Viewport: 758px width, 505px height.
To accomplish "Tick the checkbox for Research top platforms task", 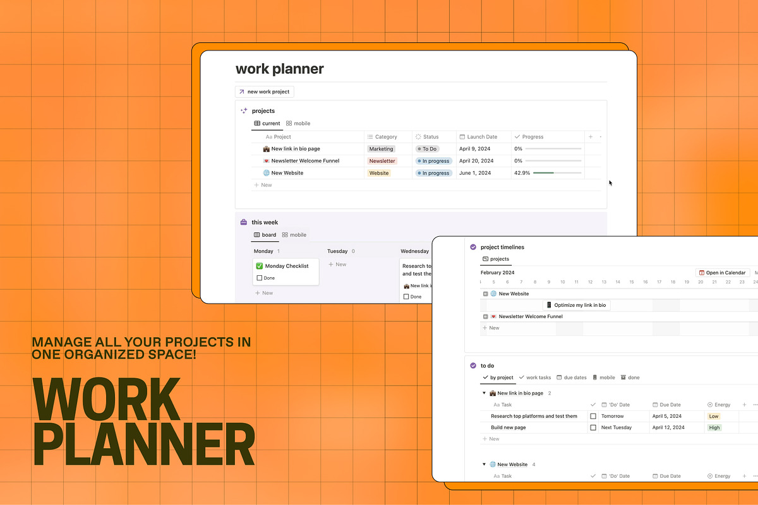I will click(x=593, y=416).
